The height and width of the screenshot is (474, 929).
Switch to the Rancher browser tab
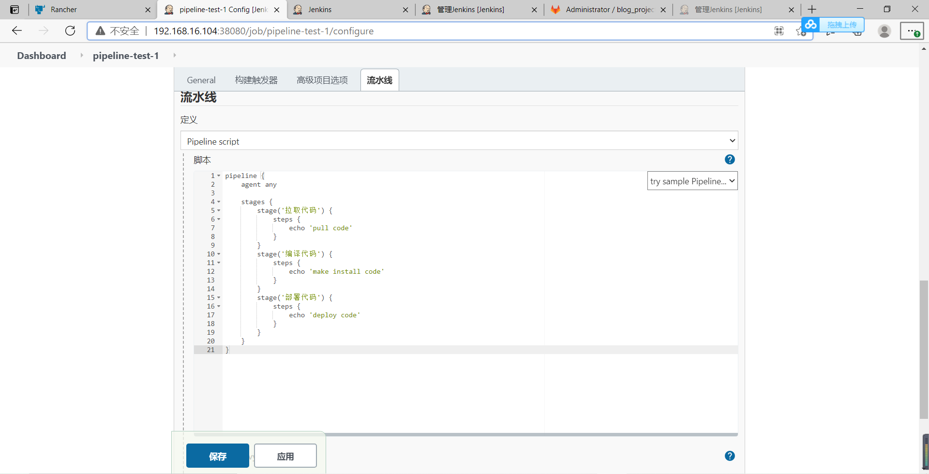point(92,10)
